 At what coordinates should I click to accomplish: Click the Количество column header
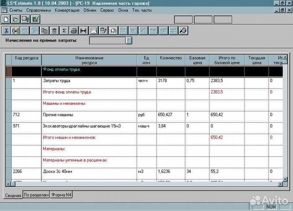tap(171, 58)
